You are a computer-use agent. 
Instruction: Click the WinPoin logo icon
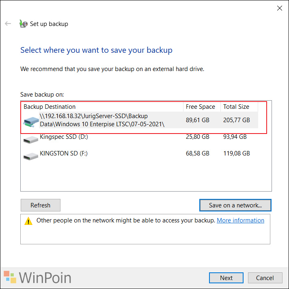click(10, 277)
